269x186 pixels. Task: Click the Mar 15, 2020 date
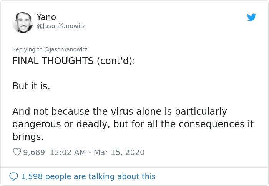[120, 152]
